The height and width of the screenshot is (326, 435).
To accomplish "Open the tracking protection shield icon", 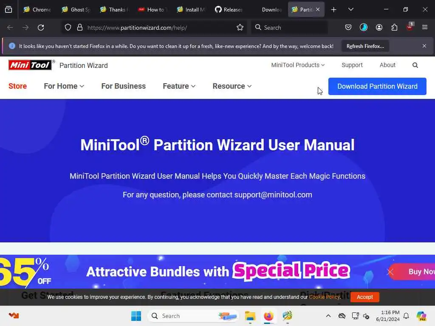I will coord(68,28).
